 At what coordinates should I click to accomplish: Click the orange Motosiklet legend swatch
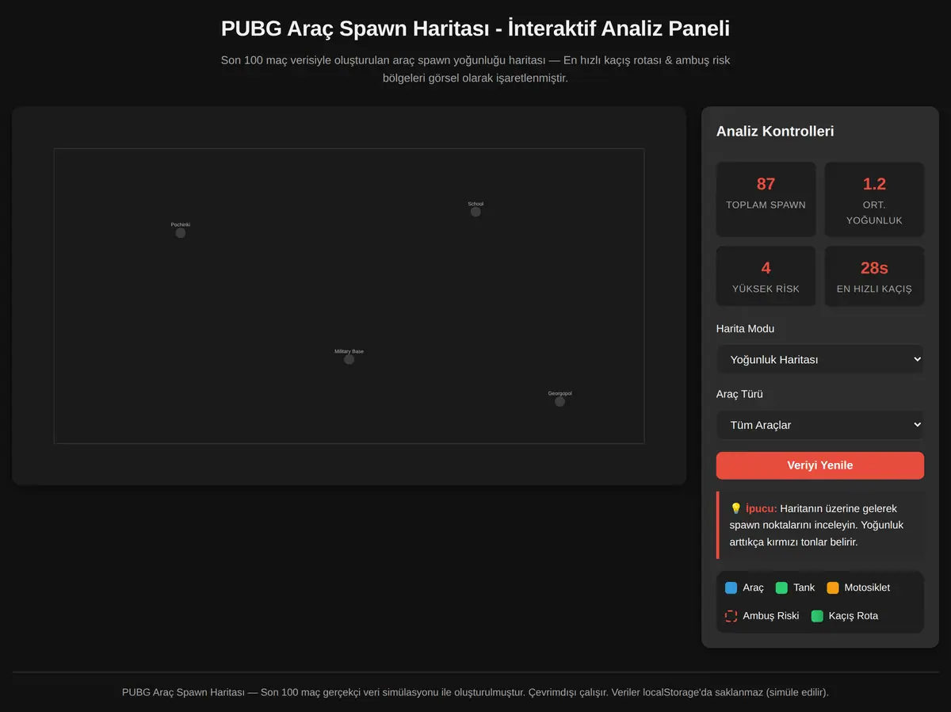click(833, 588)
